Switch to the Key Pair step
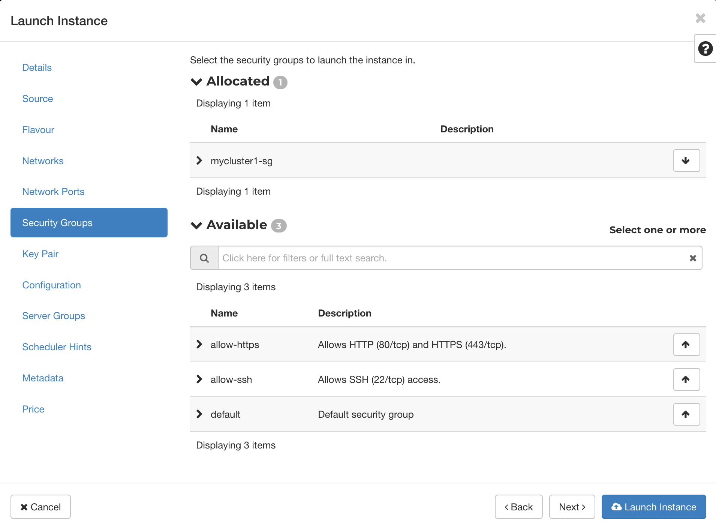This screenshot has width=716, height=528. 40,254
